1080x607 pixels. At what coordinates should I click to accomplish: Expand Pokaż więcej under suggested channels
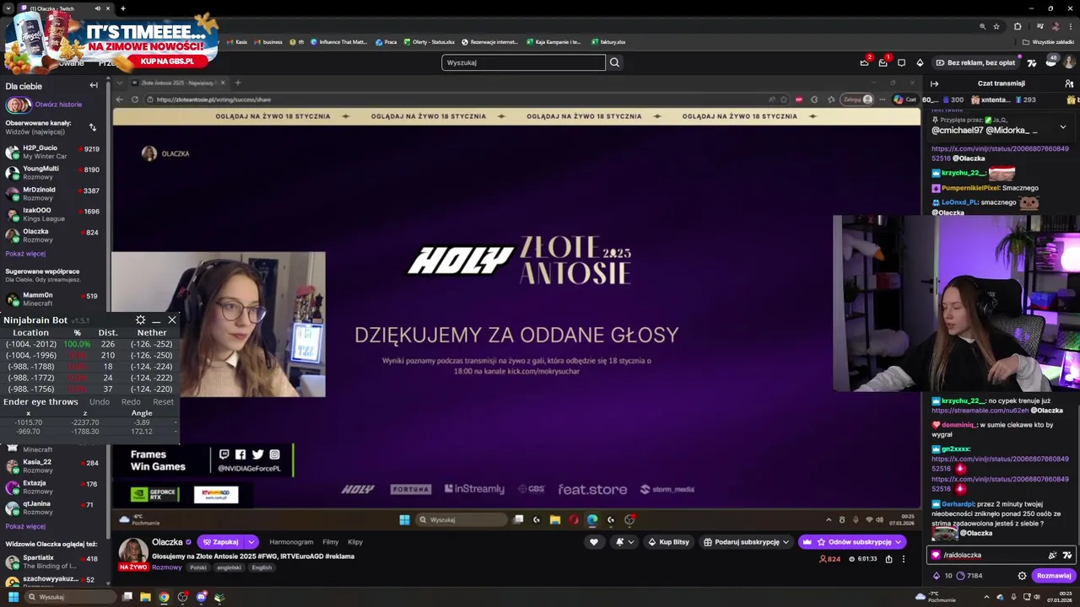(x=25, y=526)
